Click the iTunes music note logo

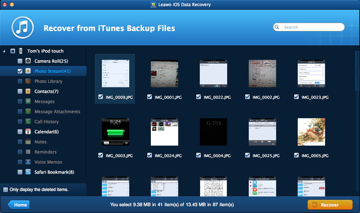tap(22, 28)
